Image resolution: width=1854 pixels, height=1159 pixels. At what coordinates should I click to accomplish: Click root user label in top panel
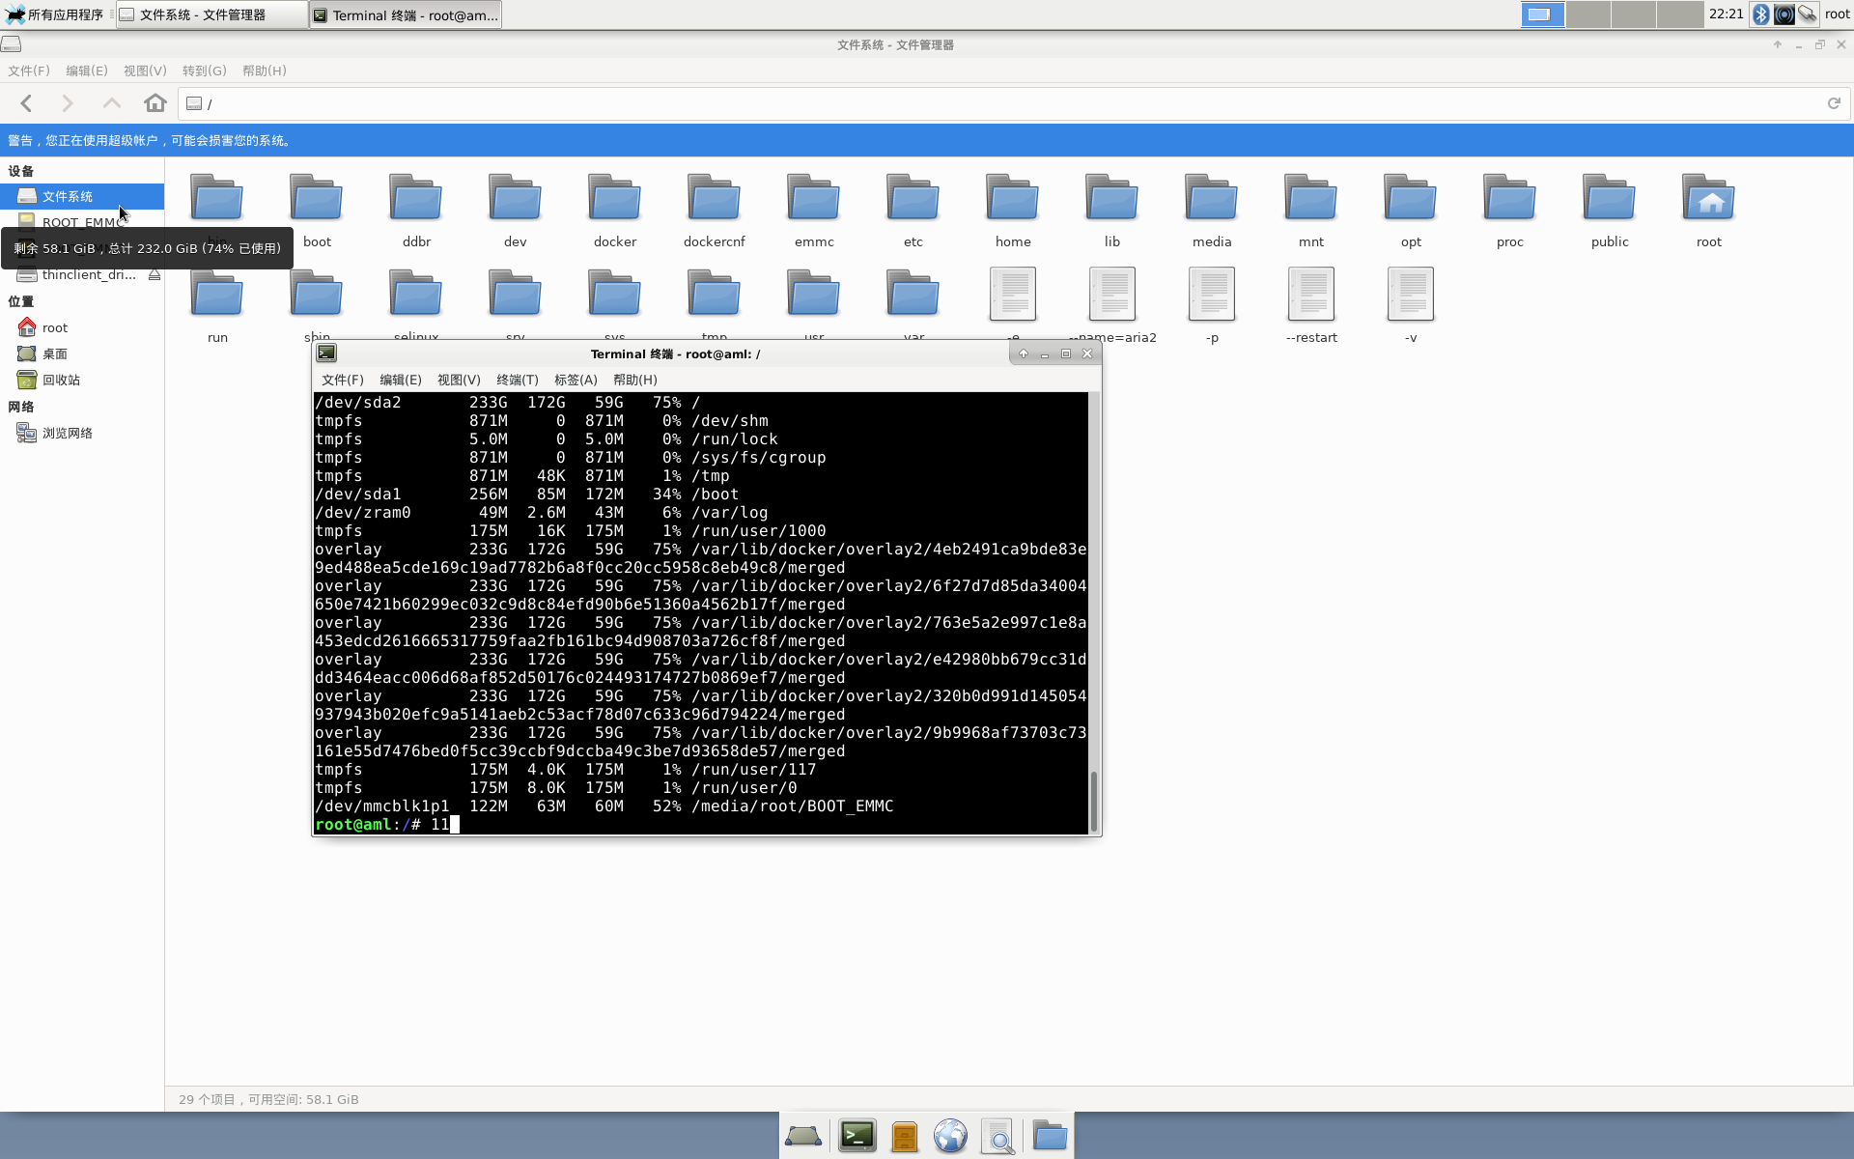(x=1837, y=14)
